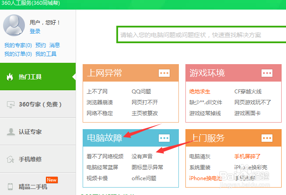286x195 pixels.
Task: Click the 电脑故障 card header
Action: tap(131, 138)
